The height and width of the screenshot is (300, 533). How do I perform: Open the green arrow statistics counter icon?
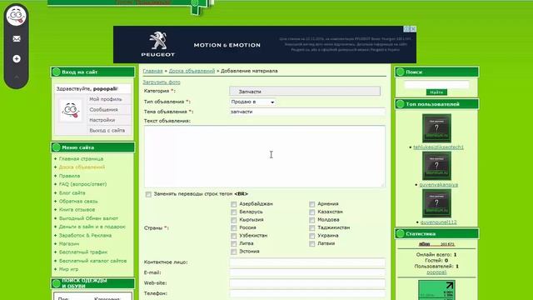[436, 290]
